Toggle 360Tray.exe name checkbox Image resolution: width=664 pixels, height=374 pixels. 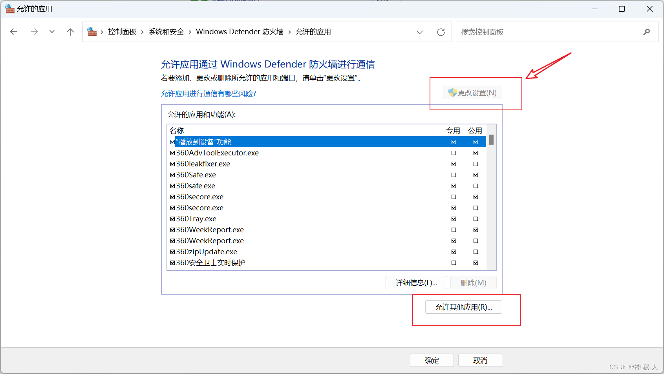(x=172, y=219)
